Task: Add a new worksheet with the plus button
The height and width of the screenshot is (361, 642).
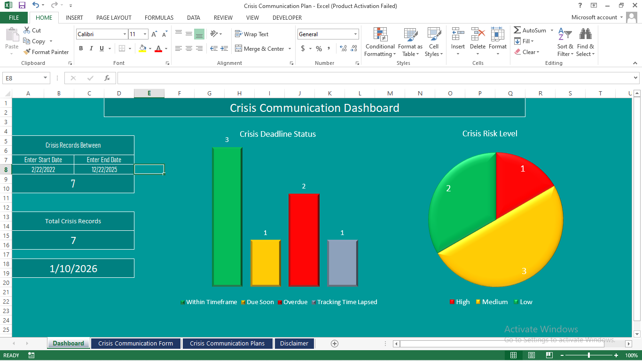Action: tap(334, 343)
